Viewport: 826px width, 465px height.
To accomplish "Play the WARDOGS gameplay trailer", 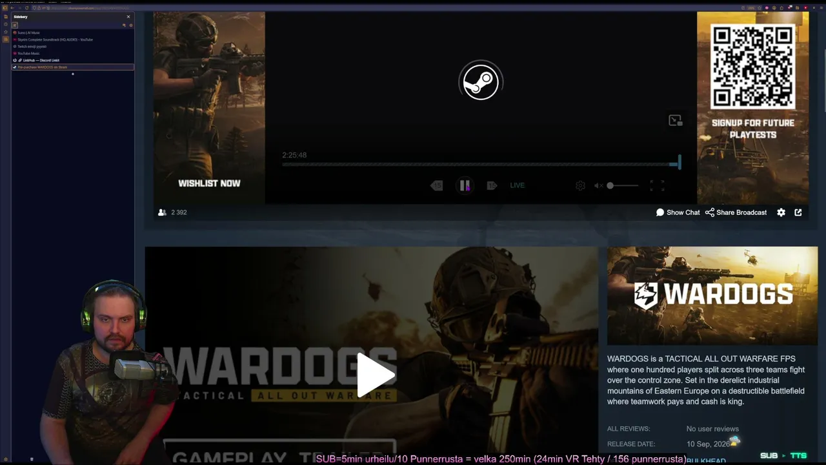I will tap(376, 375).
